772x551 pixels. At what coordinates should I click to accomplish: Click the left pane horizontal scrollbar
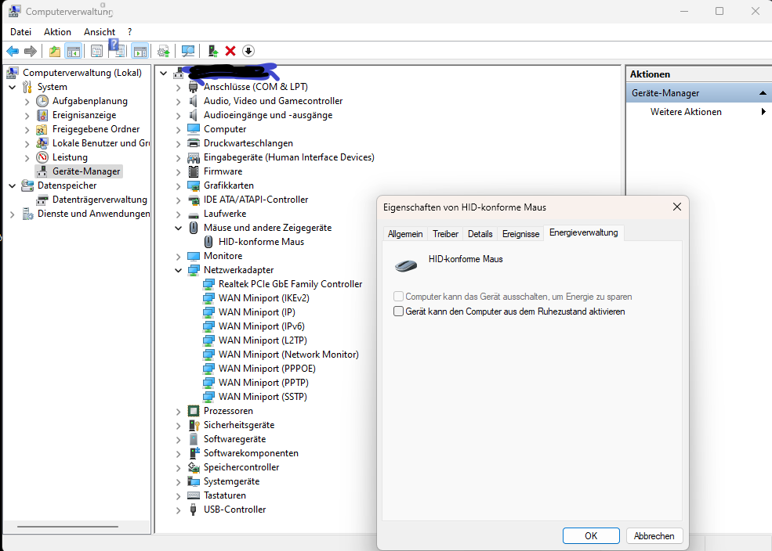point(67,527)
